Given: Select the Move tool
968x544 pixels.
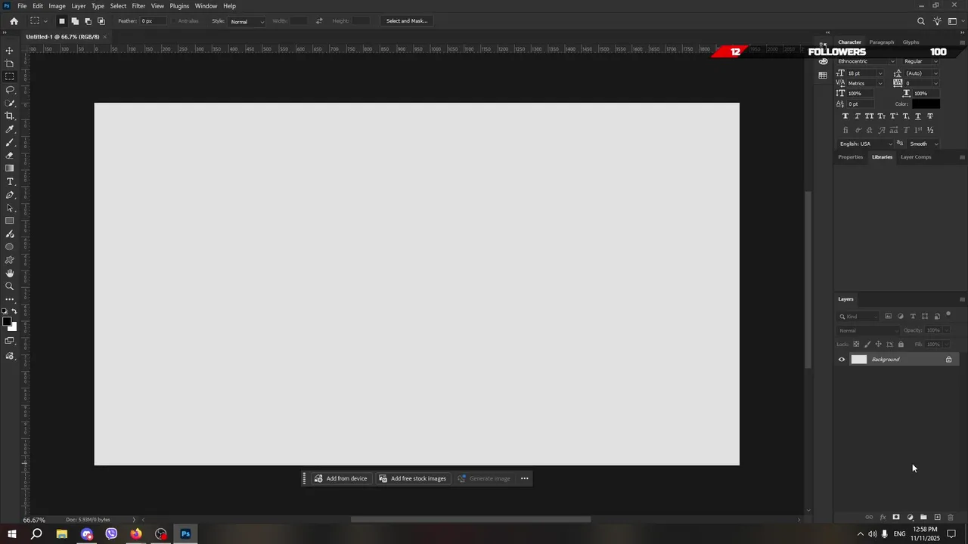Looking at the screenshot, I should tap(10, 51).
